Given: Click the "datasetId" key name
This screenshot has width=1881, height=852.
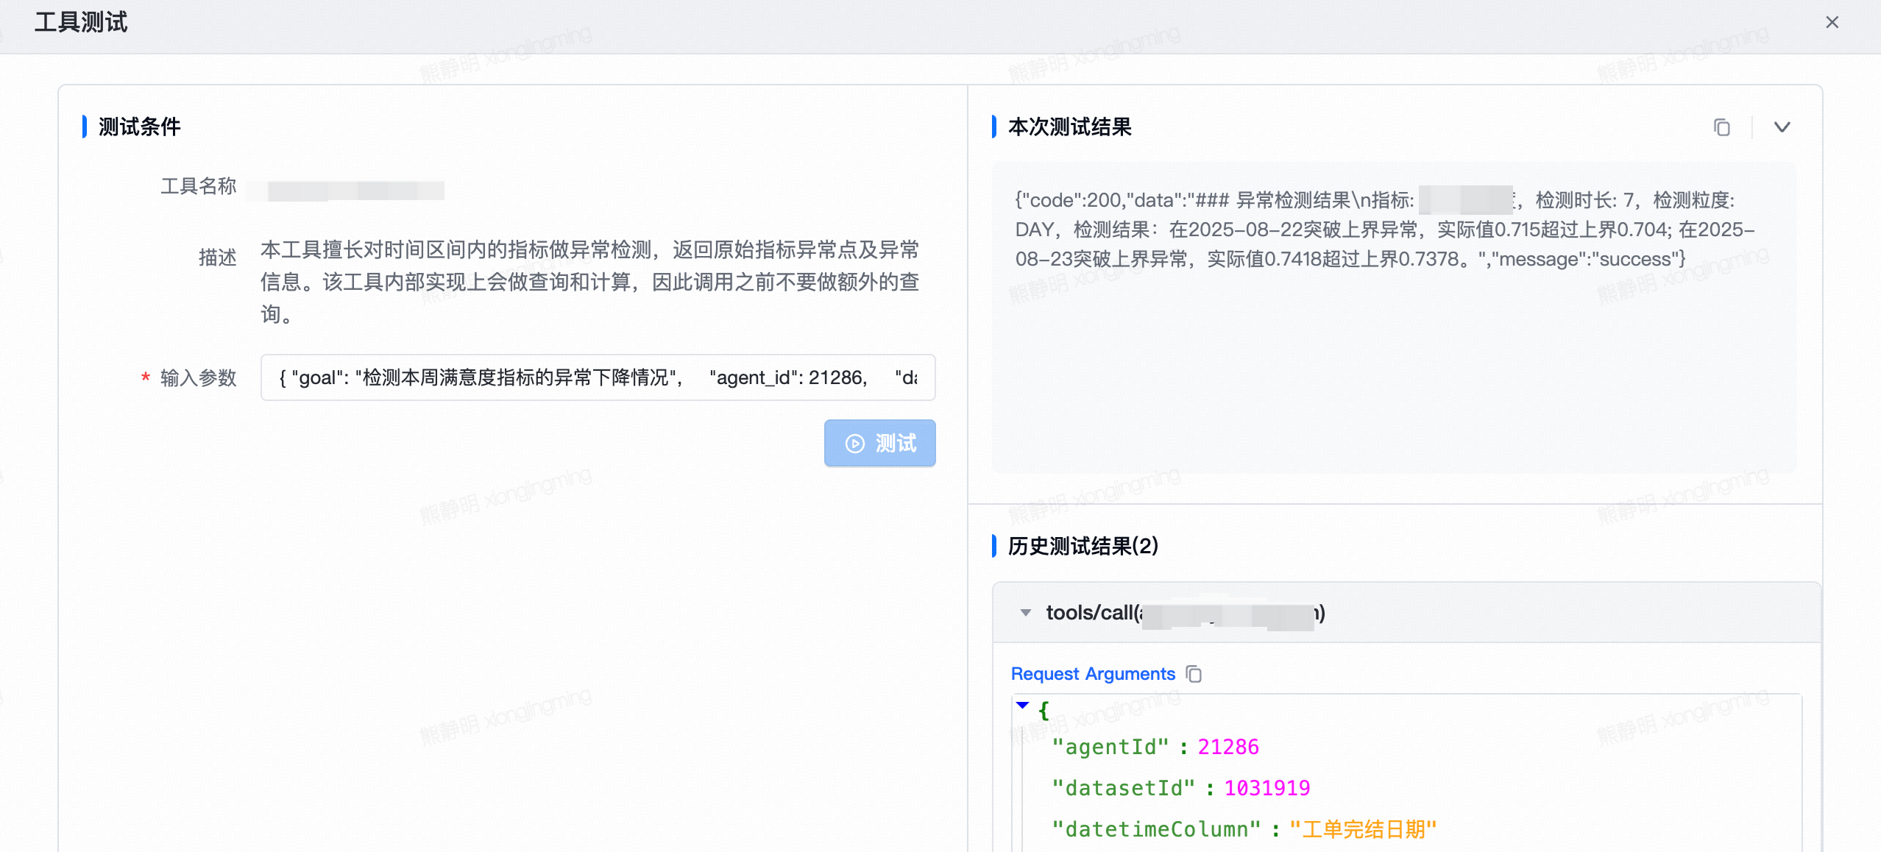Looking at the screenshot, I should pyautogui.click(x=1123, y=788).
